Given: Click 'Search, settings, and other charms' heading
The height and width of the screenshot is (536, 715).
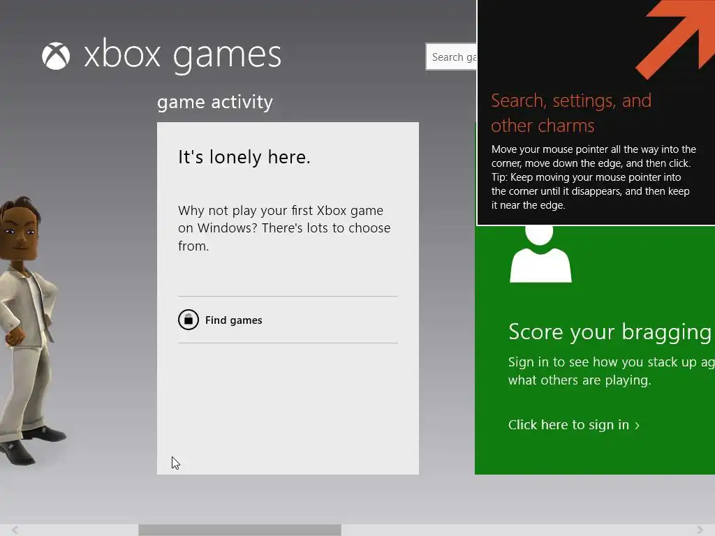Looking at the screenshot, I should 571,113.
